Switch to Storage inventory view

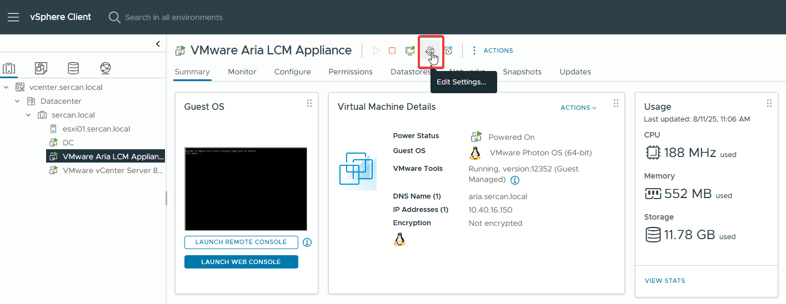coord(73,68)
